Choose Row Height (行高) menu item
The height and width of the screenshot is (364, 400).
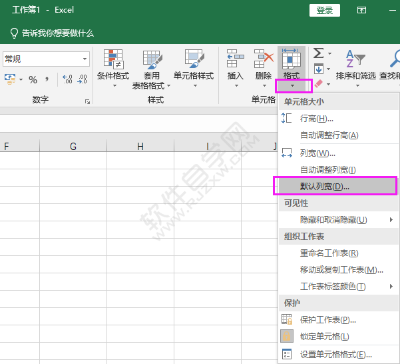pos(339,119)
